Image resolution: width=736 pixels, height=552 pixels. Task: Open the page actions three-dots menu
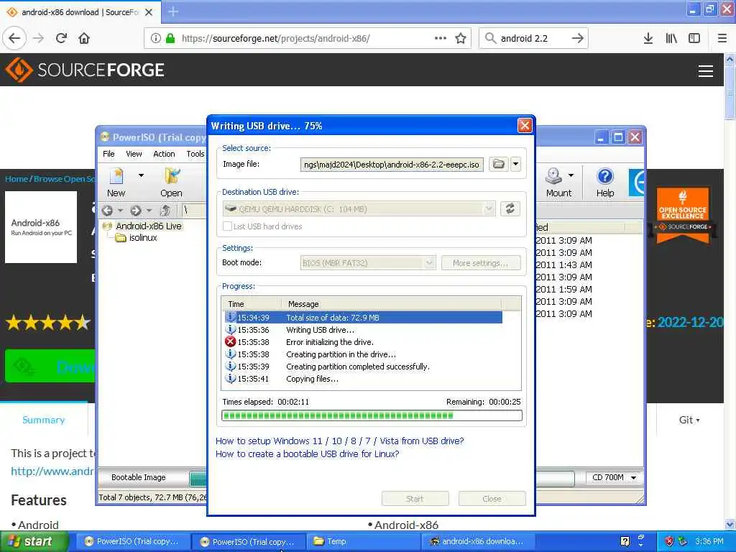(441, 39)
